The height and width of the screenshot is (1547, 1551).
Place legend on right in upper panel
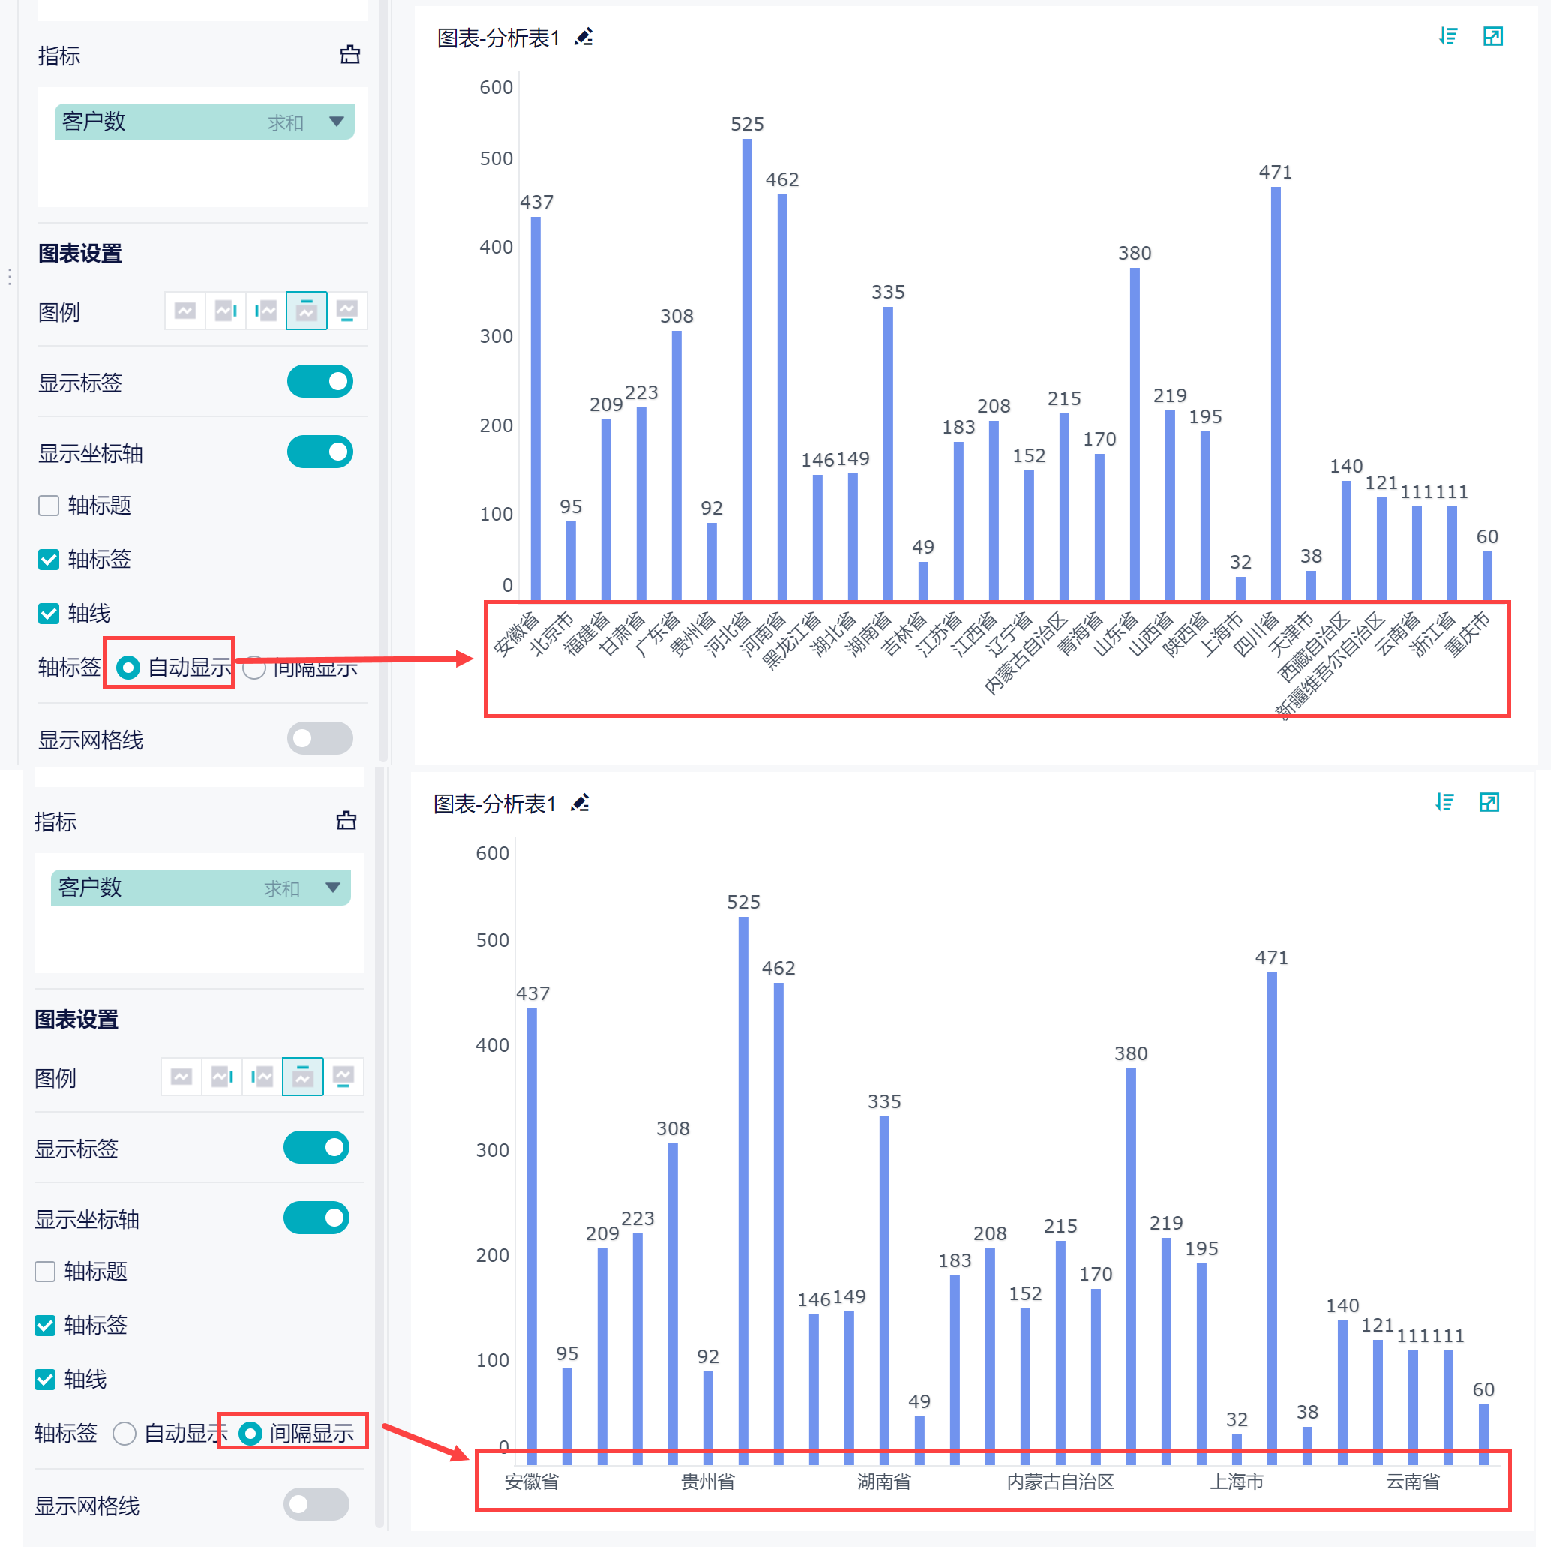[226, 311]
